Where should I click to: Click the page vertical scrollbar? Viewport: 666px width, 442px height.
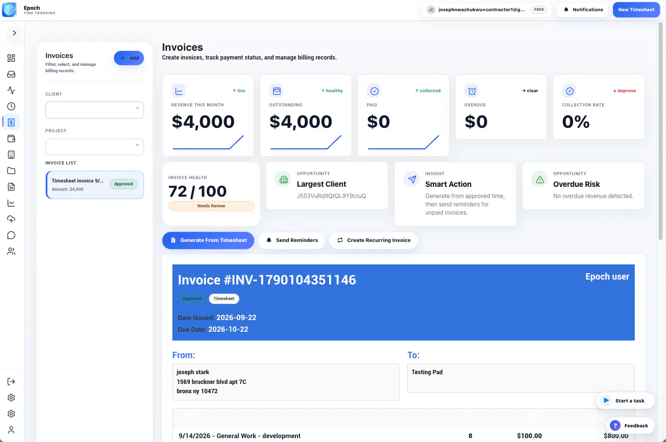point(661,132)
